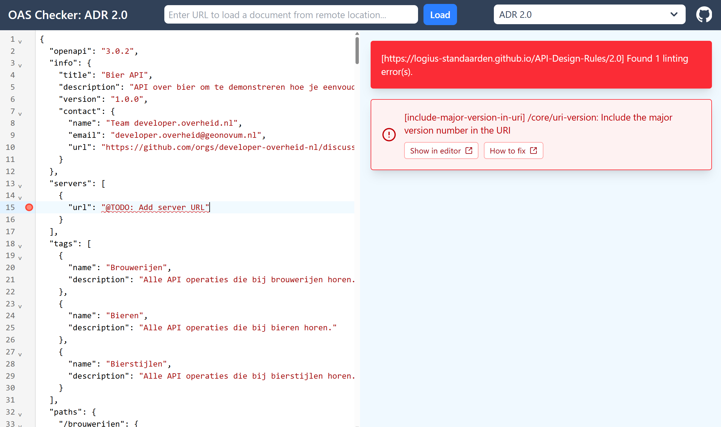Click the remote document URL input field
This screenshot has height=427, width=721.
291,14
